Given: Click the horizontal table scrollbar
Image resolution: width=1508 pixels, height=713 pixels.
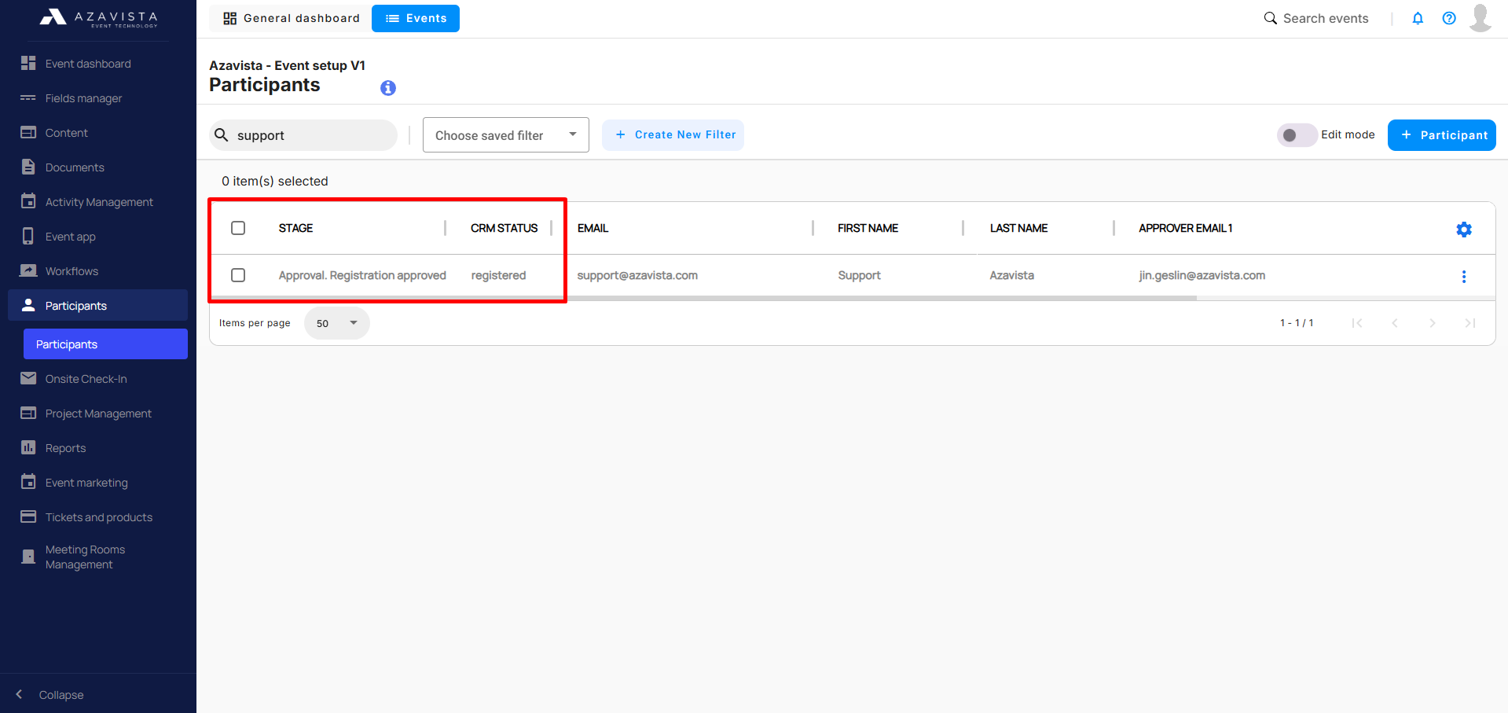Looking at the screenshot, I should (x=704, y=298).
